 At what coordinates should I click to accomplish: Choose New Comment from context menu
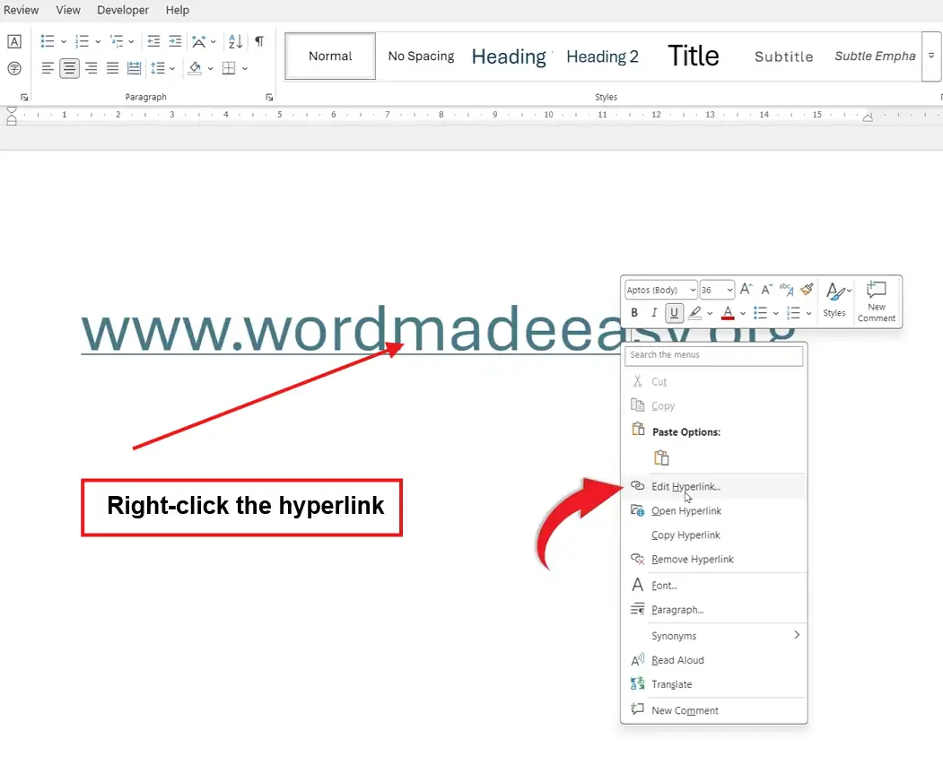(x=713, y=711)
